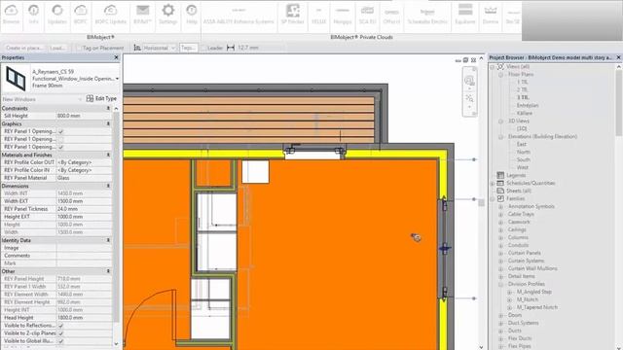Open the SCA EU private cloud
Viewport: 623px width, 350px height.
pos(367,15)
